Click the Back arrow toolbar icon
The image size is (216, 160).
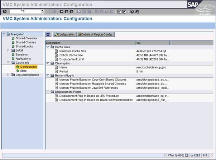[61, 11]
